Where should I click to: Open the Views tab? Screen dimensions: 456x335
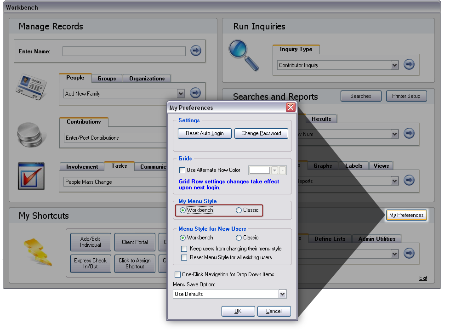pos(381,166)
